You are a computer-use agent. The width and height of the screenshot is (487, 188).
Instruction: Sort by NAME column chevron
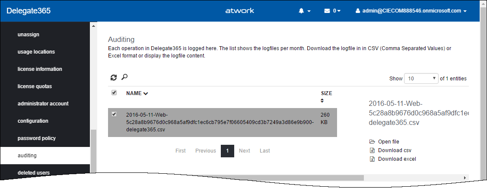(146, 93)
